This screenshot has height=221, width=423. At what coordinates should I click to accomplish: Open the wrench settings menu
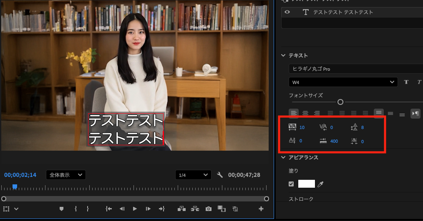point(220,175)
